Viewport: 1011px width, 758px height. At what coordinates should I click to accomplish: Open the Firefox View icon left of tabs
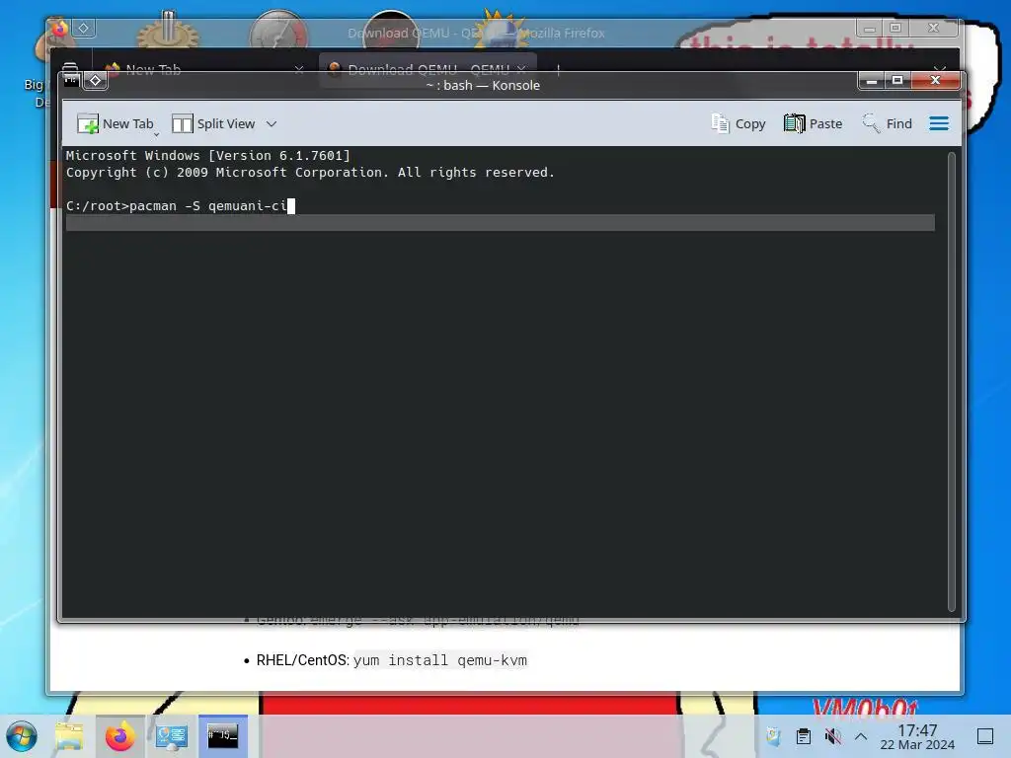click(70, 68)
